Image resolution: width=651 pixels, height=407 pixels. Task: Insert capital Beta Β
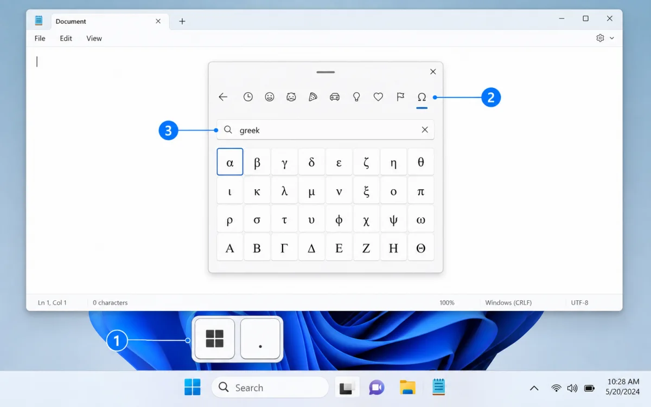(257, 248)
